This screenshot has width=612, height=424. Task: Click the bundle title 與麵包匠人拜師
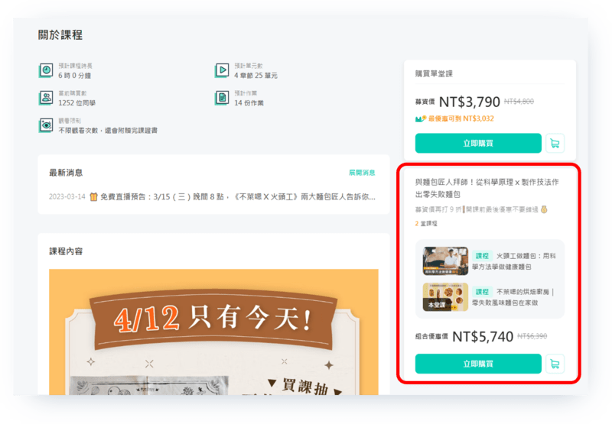click(x=487, y=189)
